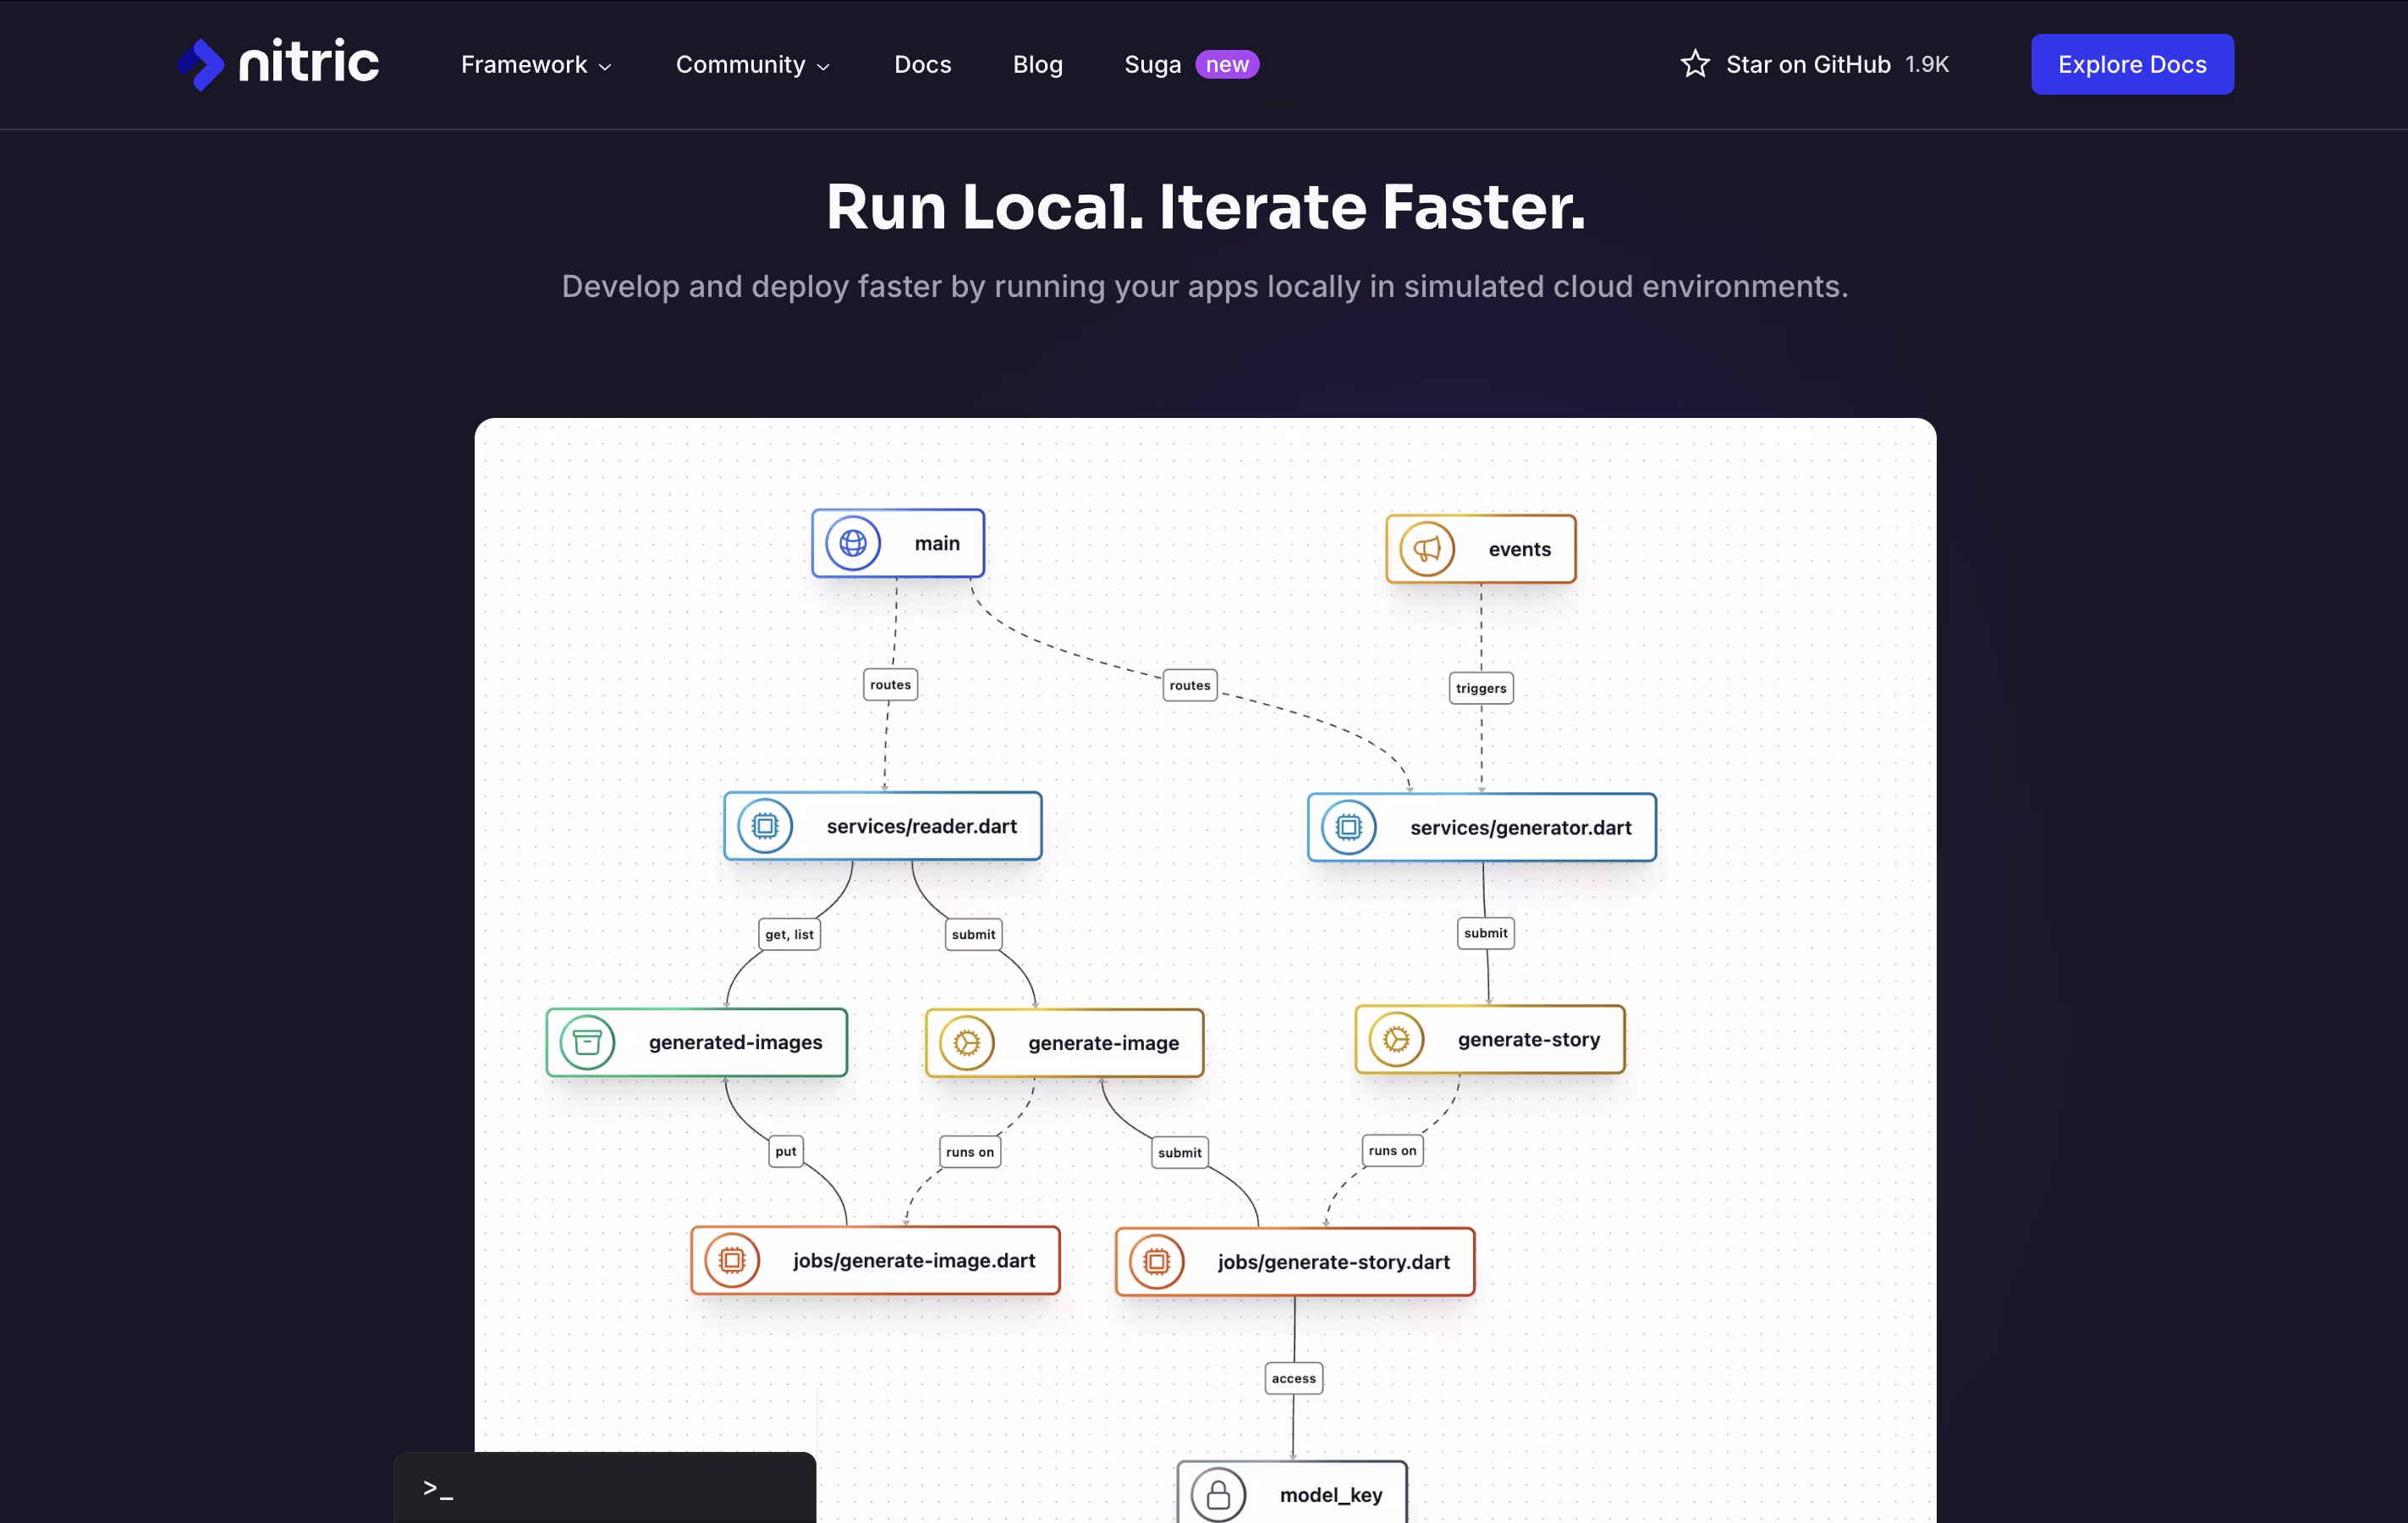The height and width of the screenshot is (1523, 2408).
Task: Click the terminal prompt panel
Action: [604, 1488]
